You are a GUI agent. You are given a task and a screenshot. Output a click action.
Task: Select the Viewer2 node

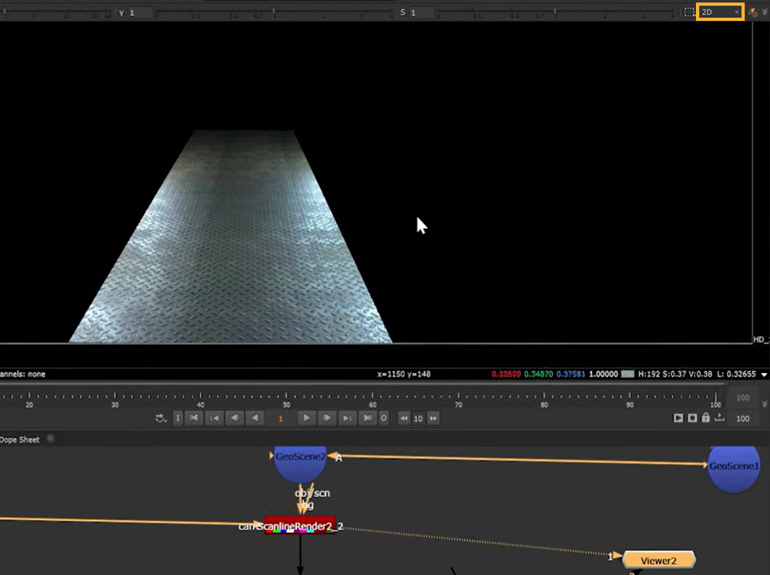click(659, 560)
